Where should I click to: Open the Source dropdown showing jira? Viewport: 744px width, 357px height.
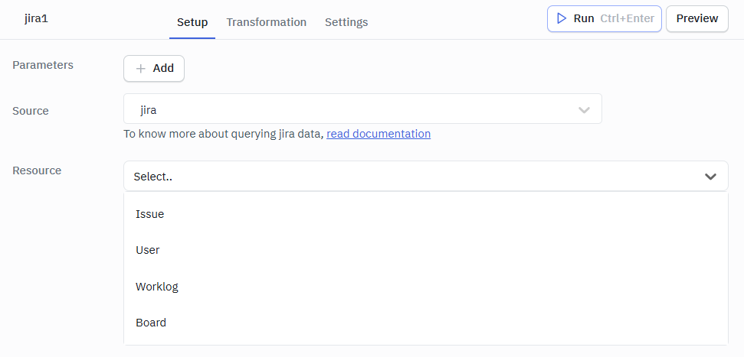[362, 109]
